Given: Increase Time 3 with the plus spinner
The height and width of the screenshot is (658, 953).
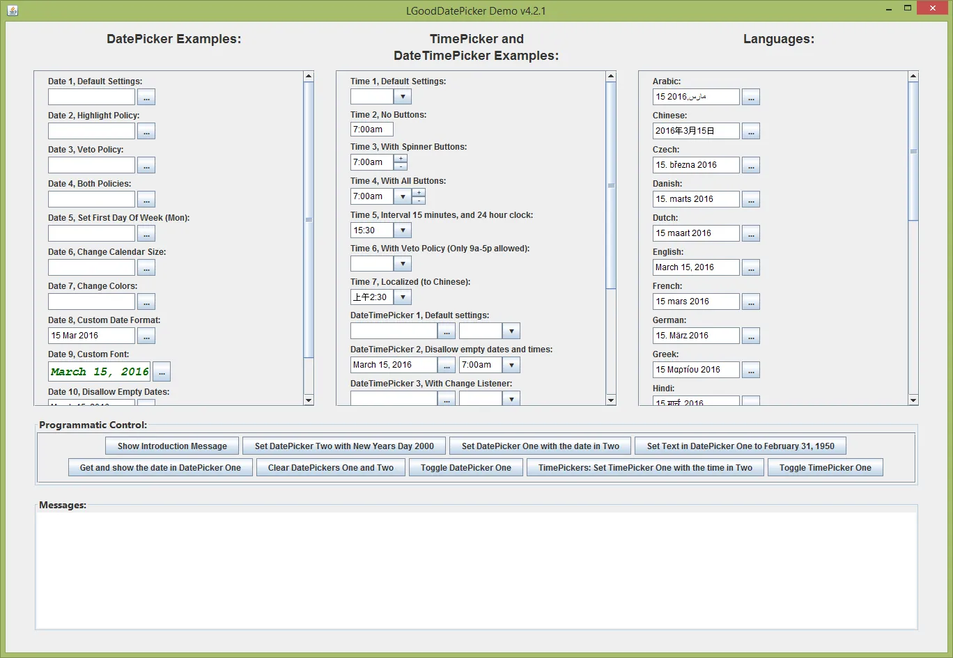Looking at the screenshot, I should coord(401,158).
